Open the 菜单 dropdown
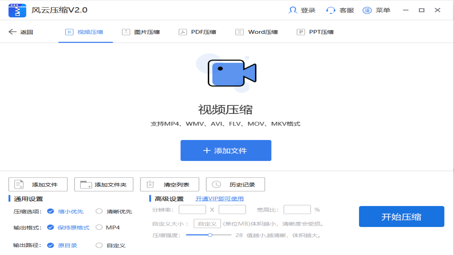Screen dimensions: 454x255 (x=367, y=10)
